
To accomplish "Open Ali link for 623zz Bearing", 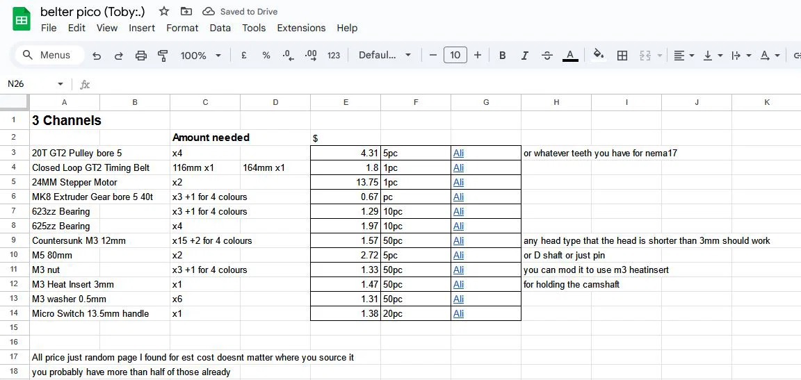I will point(458,211).
